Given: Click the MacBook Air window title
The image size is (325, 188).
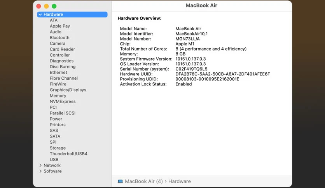Looking at the screenshot, I should point(201,5).
